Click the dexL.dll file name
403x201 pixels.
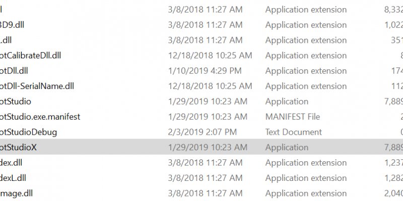tap(13, 178)
